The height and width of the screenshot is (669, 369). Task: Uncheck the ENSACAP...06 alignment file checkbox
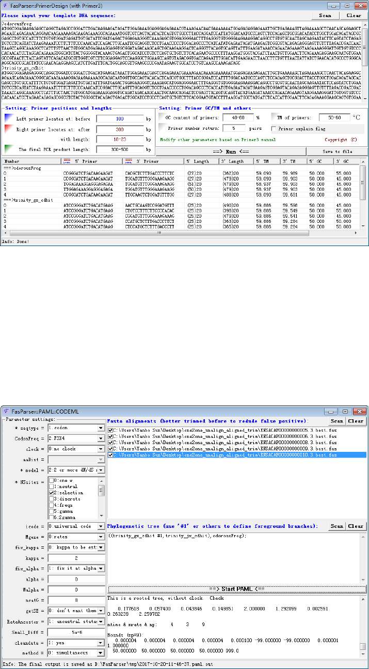tap(111, 435)
